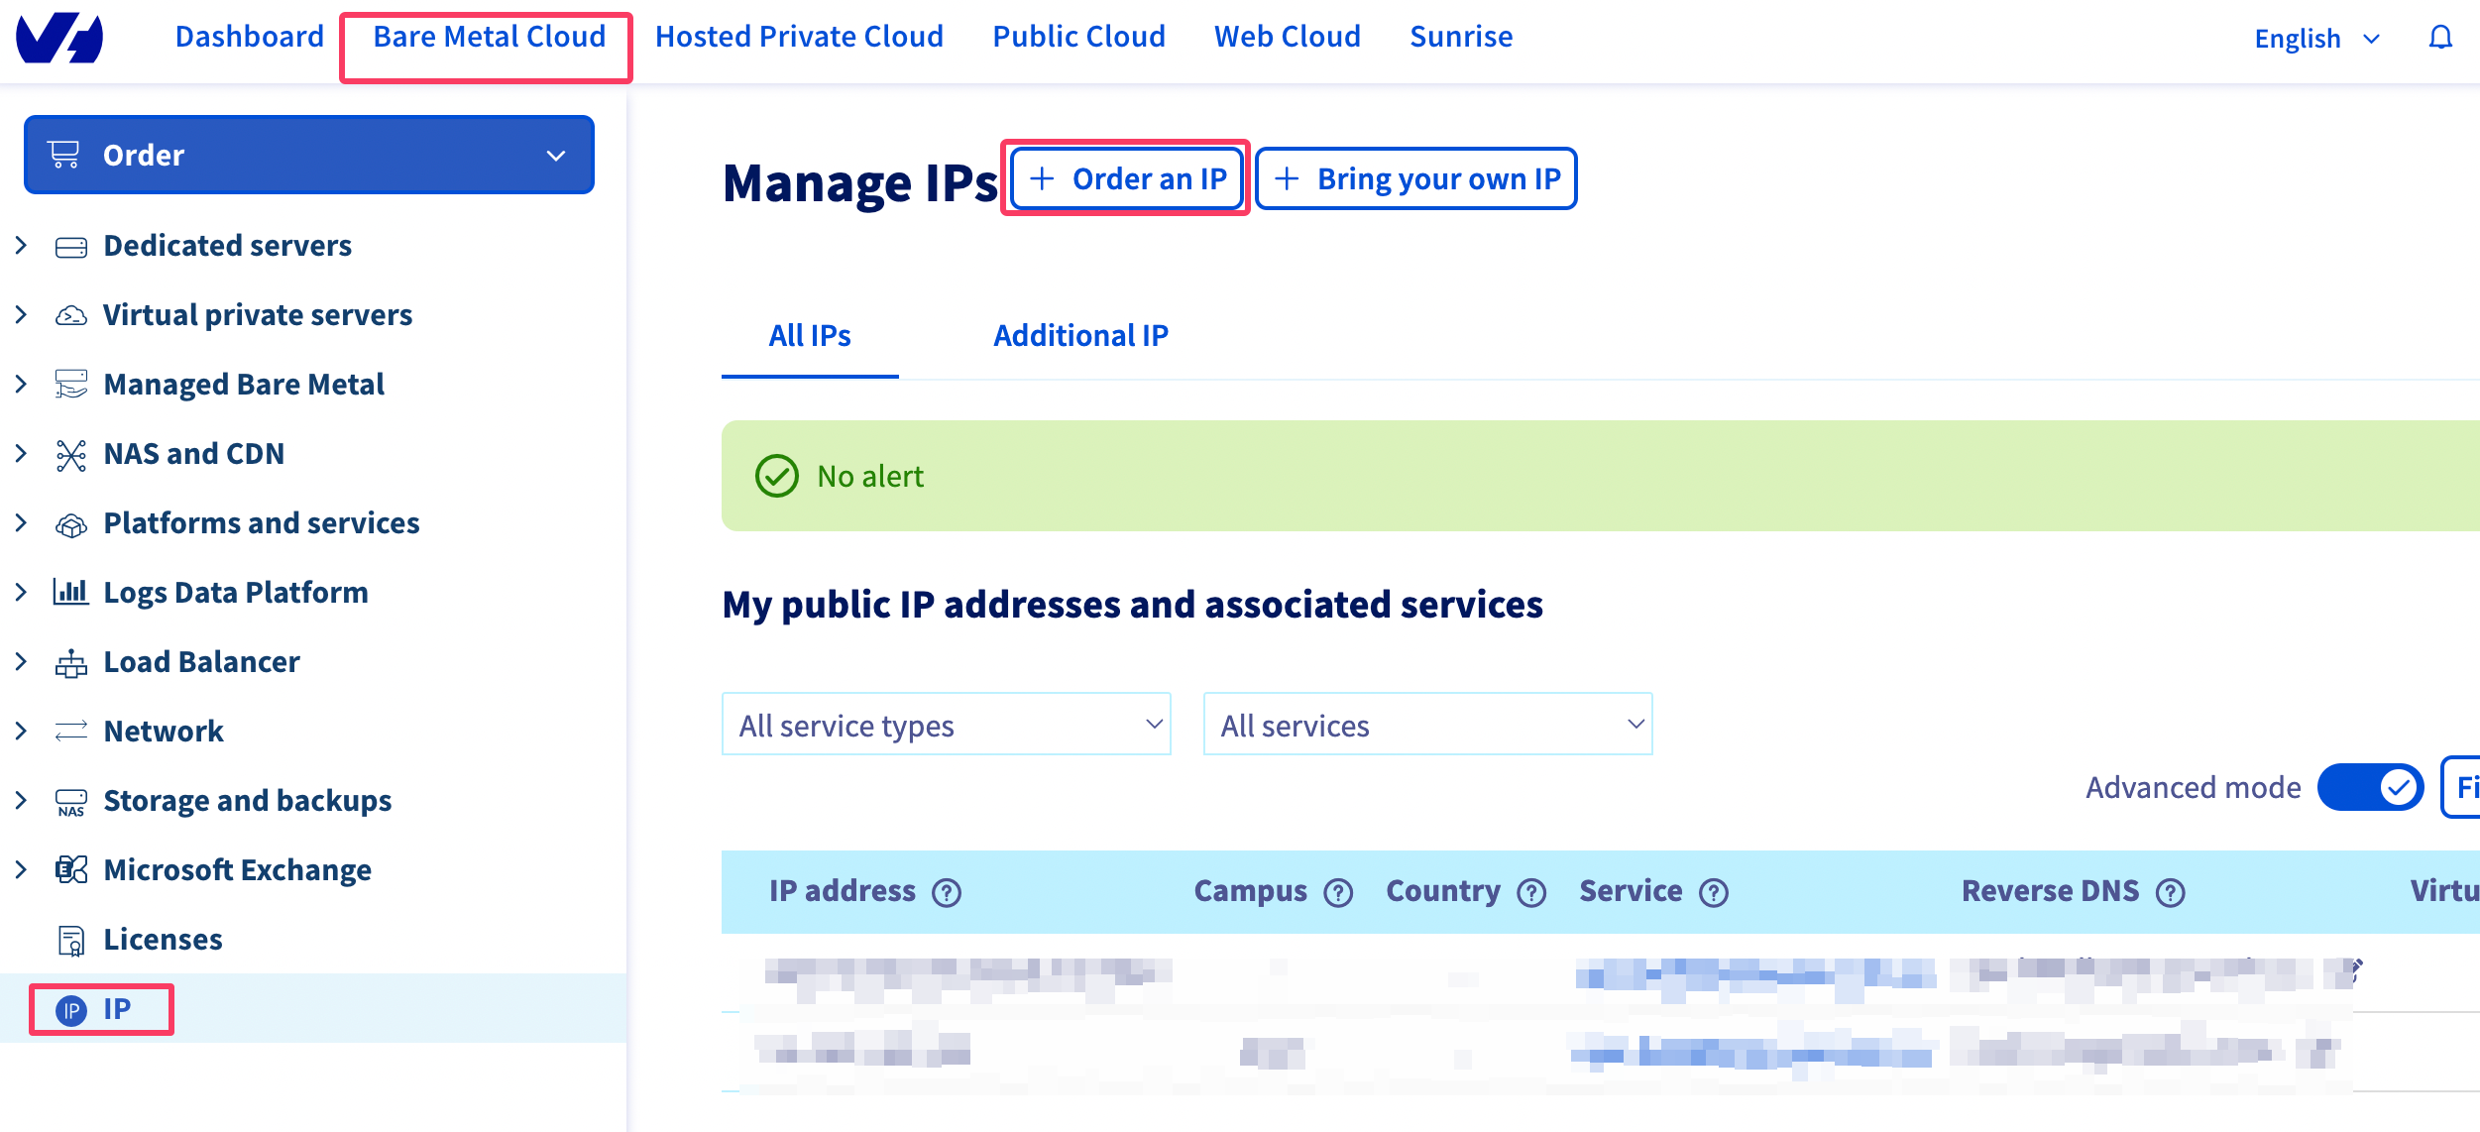Open Network sidebar item
The image size is (2480, 1132).
tap(164, 732)
